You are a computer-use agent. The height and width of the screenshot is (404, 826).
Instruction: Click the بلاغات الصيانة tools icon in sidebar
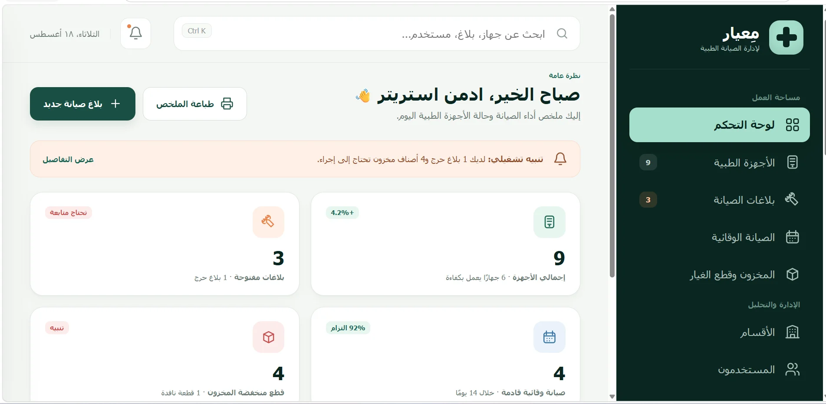(x=792, y=199)
